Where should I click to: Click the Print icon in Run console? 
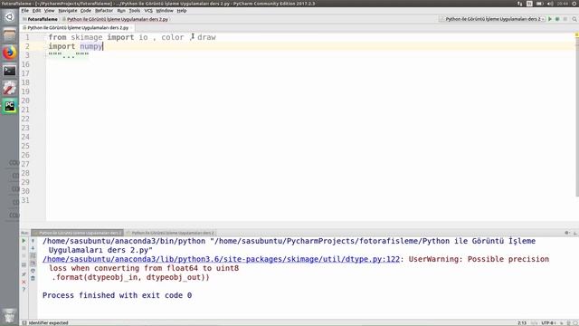[33, 271]
